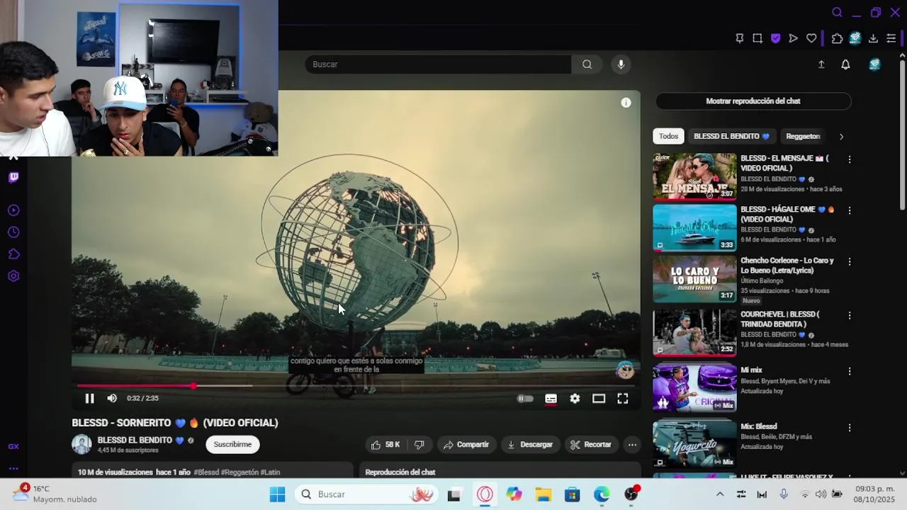Open heart bookmarks icon in toolbar
907x510 pixels.
(811, 38)
